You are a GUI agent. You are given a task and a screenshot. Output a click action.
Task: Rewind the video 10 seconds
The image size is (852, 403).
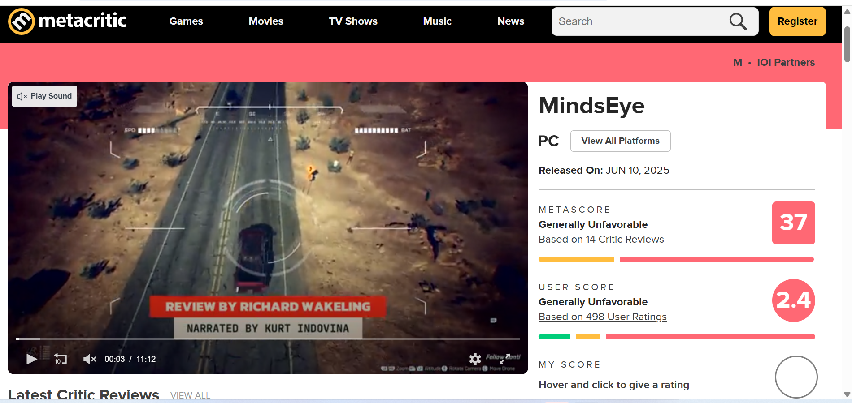click(60, 359)
